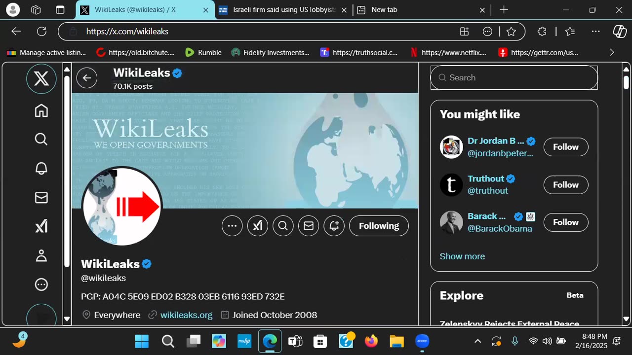Click Show more under You might like
This screenshot has width=632, height=355.
coord(462,256)
